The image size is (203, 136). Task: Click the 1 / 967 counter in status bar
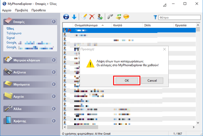tap(178, 134)
